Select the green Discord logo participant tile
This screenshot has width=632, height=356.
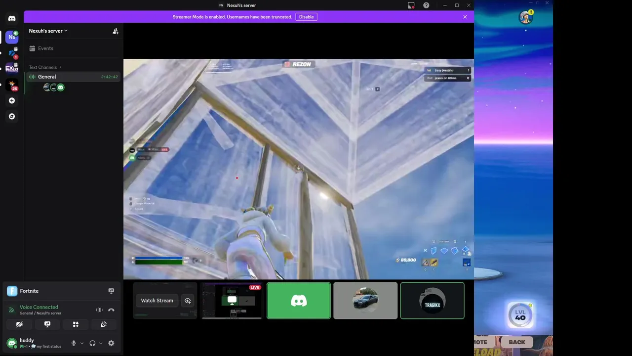click(x=299, y=301)
